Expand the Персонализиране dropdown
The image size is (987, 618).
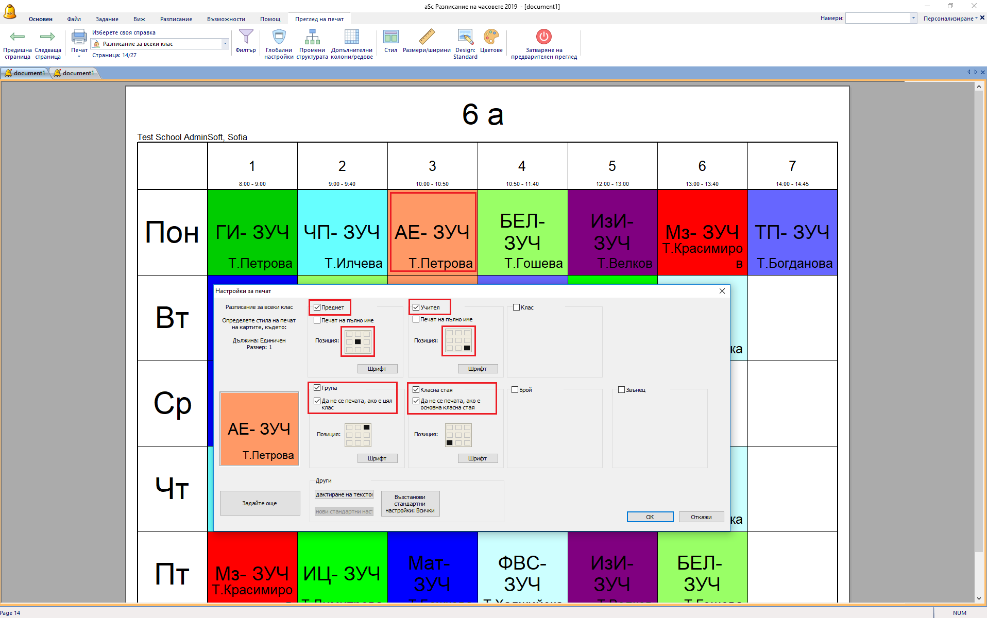950,19
